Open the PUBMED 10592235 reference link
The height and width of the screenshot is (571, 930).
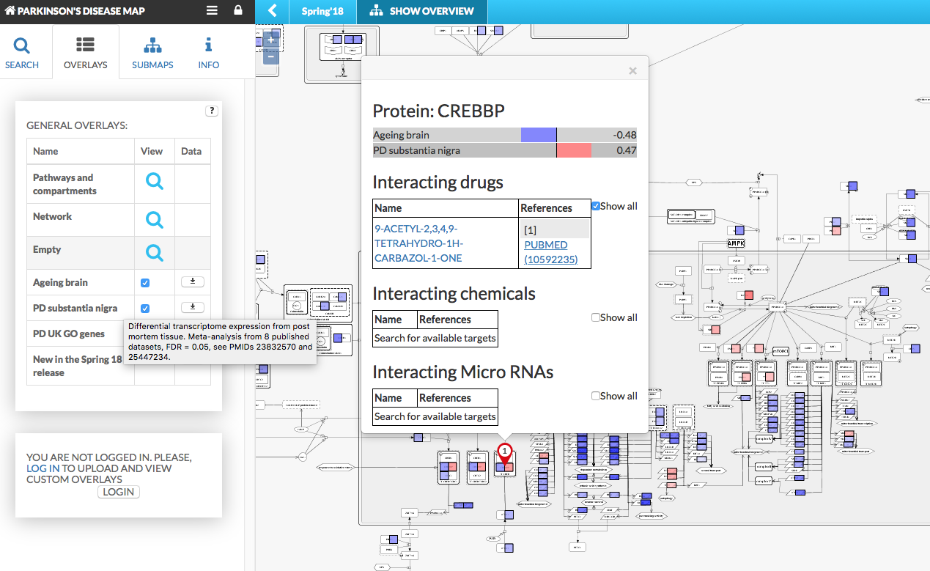tap(550, 253)
